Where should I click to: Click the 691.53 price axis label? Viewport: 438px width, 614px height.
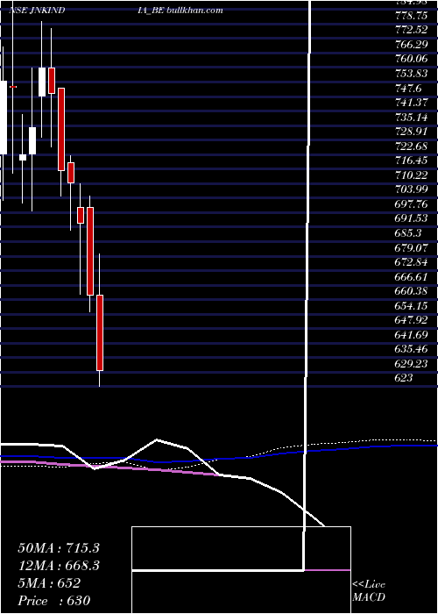[411, 219]
